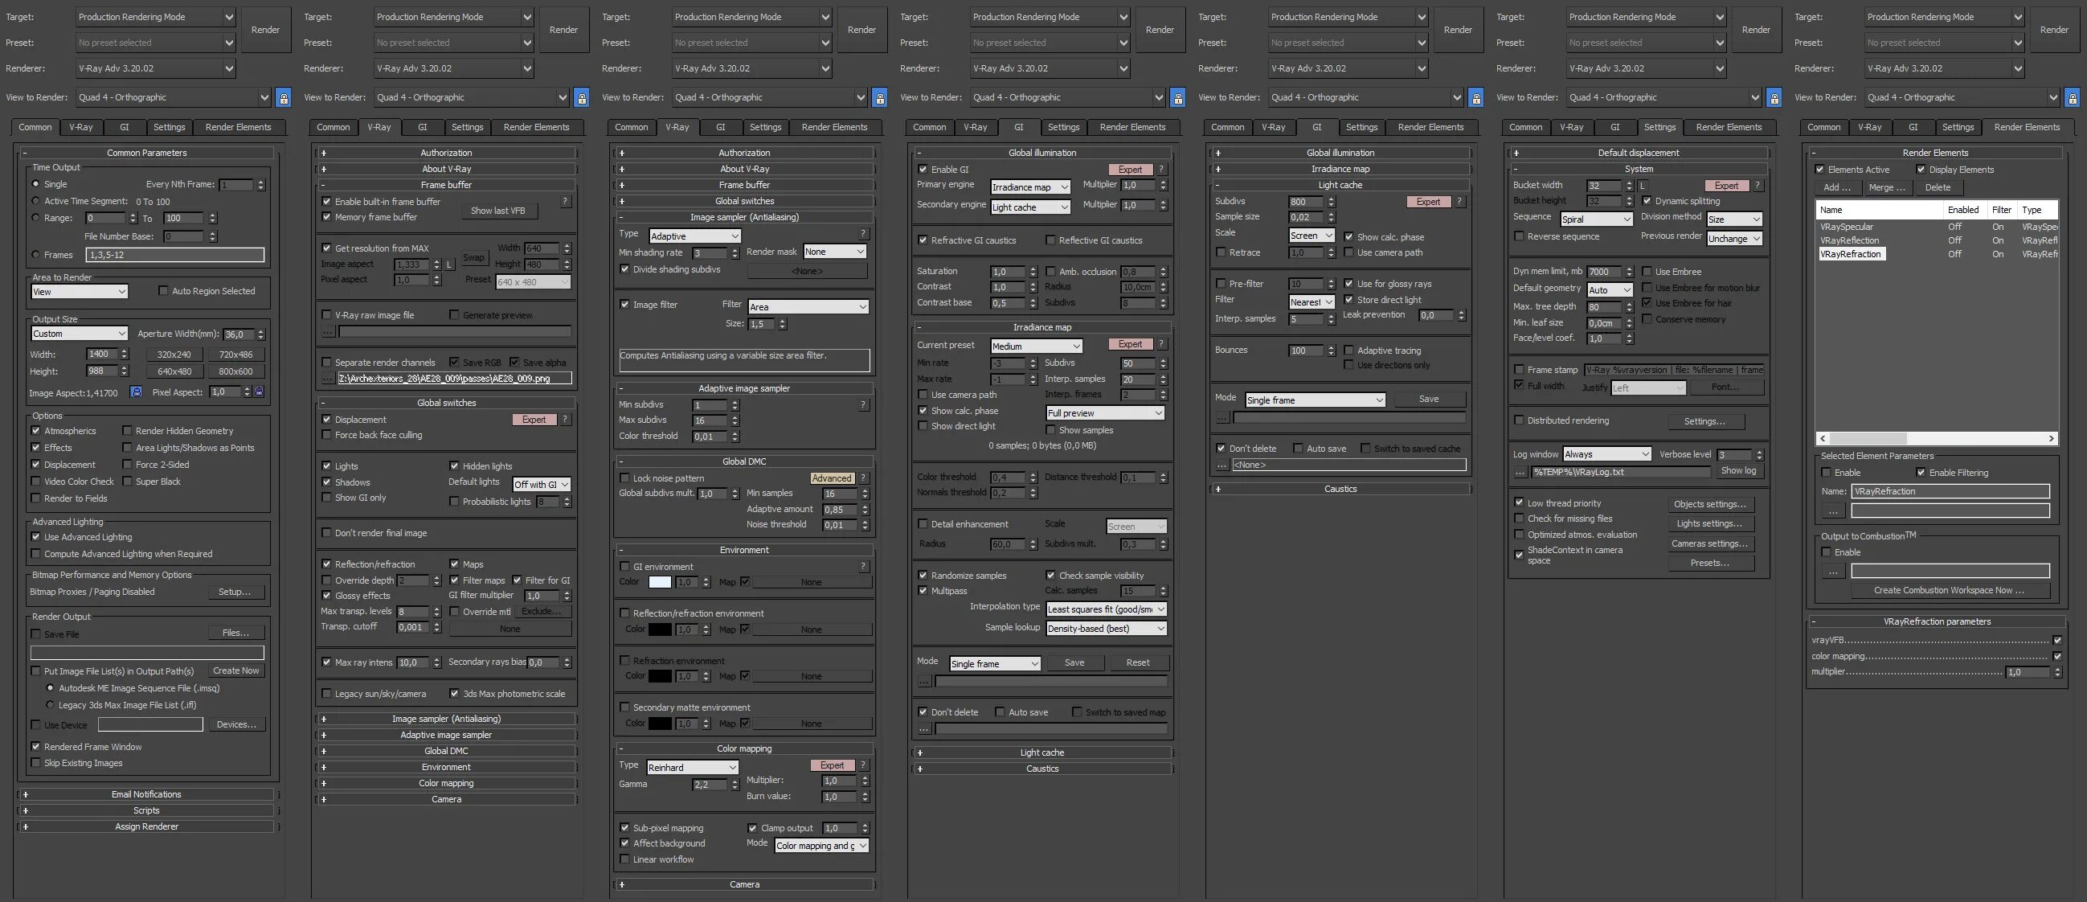Toggle the Pixel Aspect lock icon
Viewport: 2087px width, 902px height.
(259, 392)
